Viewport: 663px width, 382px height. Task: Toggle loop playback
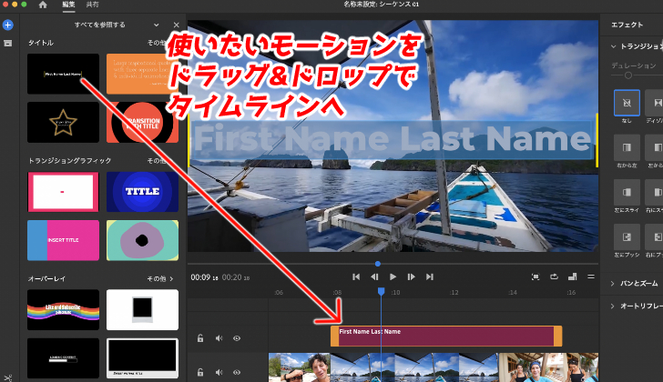[x=554, y=276]
